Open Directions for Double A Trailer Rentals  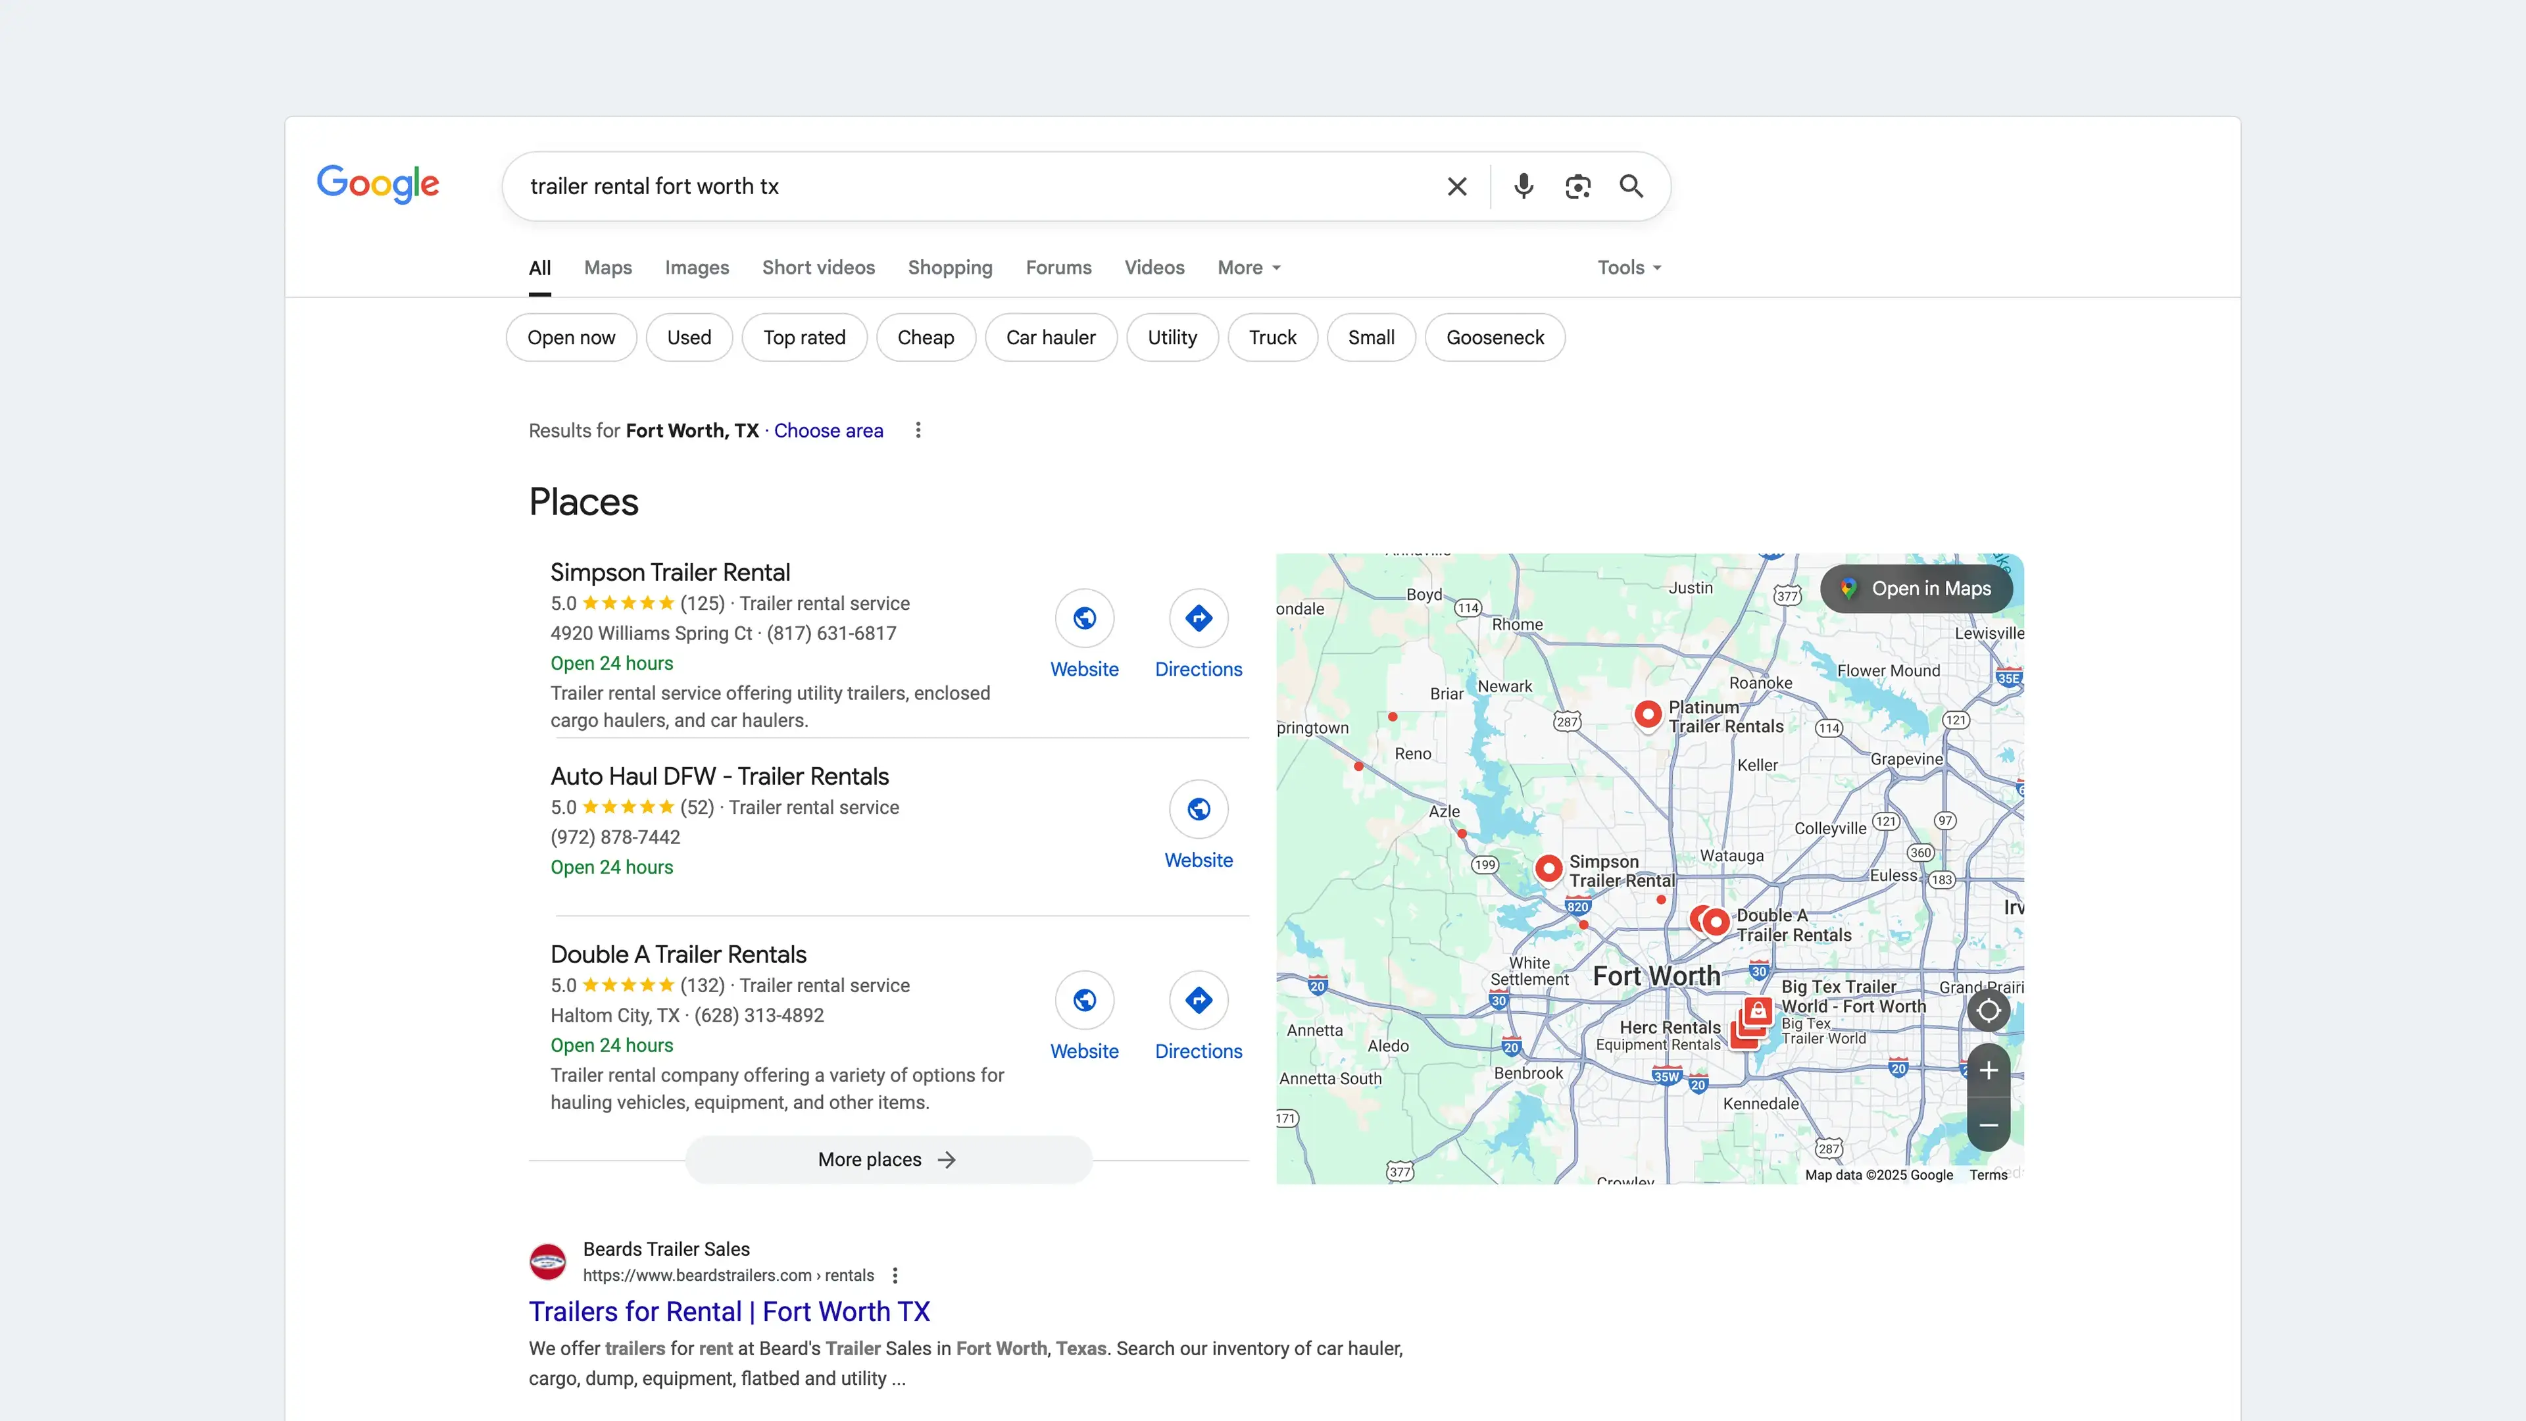[x=1199, y=1000]
